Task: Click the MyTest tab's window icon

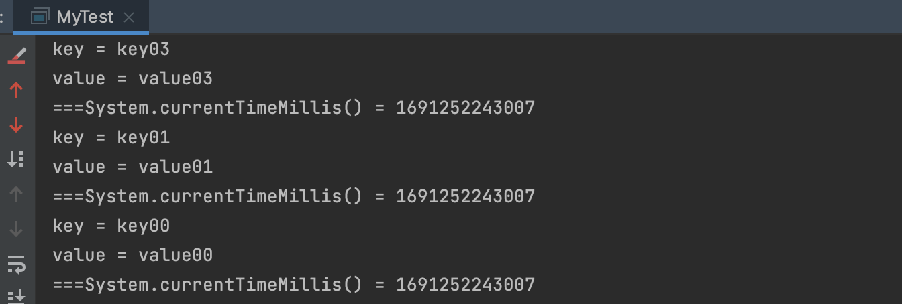Action: pos(40,17)
